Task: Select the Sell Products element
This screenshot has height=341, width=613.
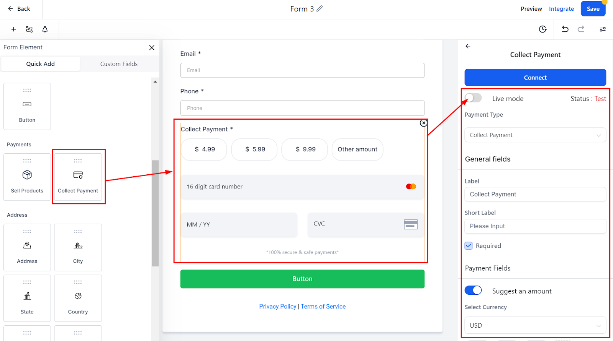Action: (x=27, y=177)
